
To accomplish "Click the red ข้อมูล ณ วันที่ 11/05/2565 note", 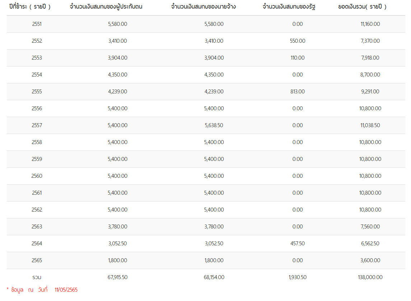I will (42, 290).
